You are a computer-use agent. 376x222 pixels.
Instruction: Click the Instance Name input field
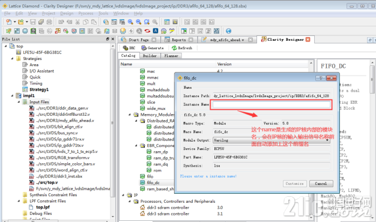[x=271, y=104]
